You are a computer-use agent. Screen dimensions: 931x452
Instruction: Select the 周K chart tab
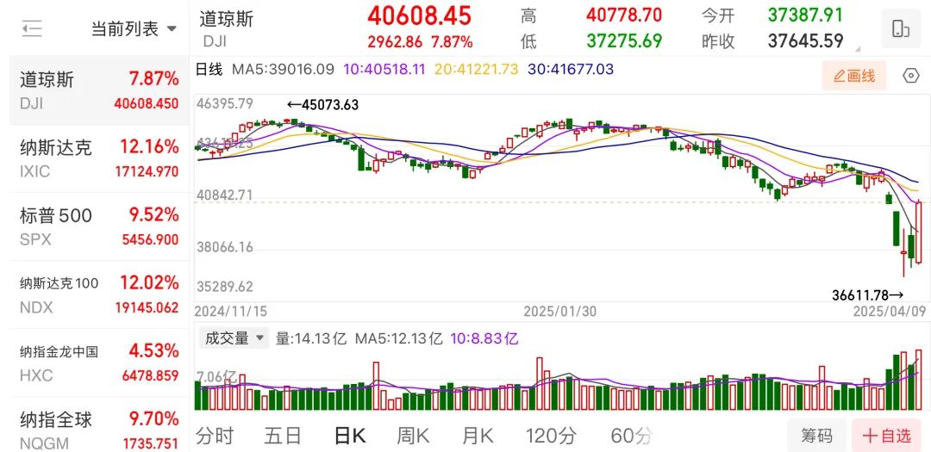tap(413, 437)
